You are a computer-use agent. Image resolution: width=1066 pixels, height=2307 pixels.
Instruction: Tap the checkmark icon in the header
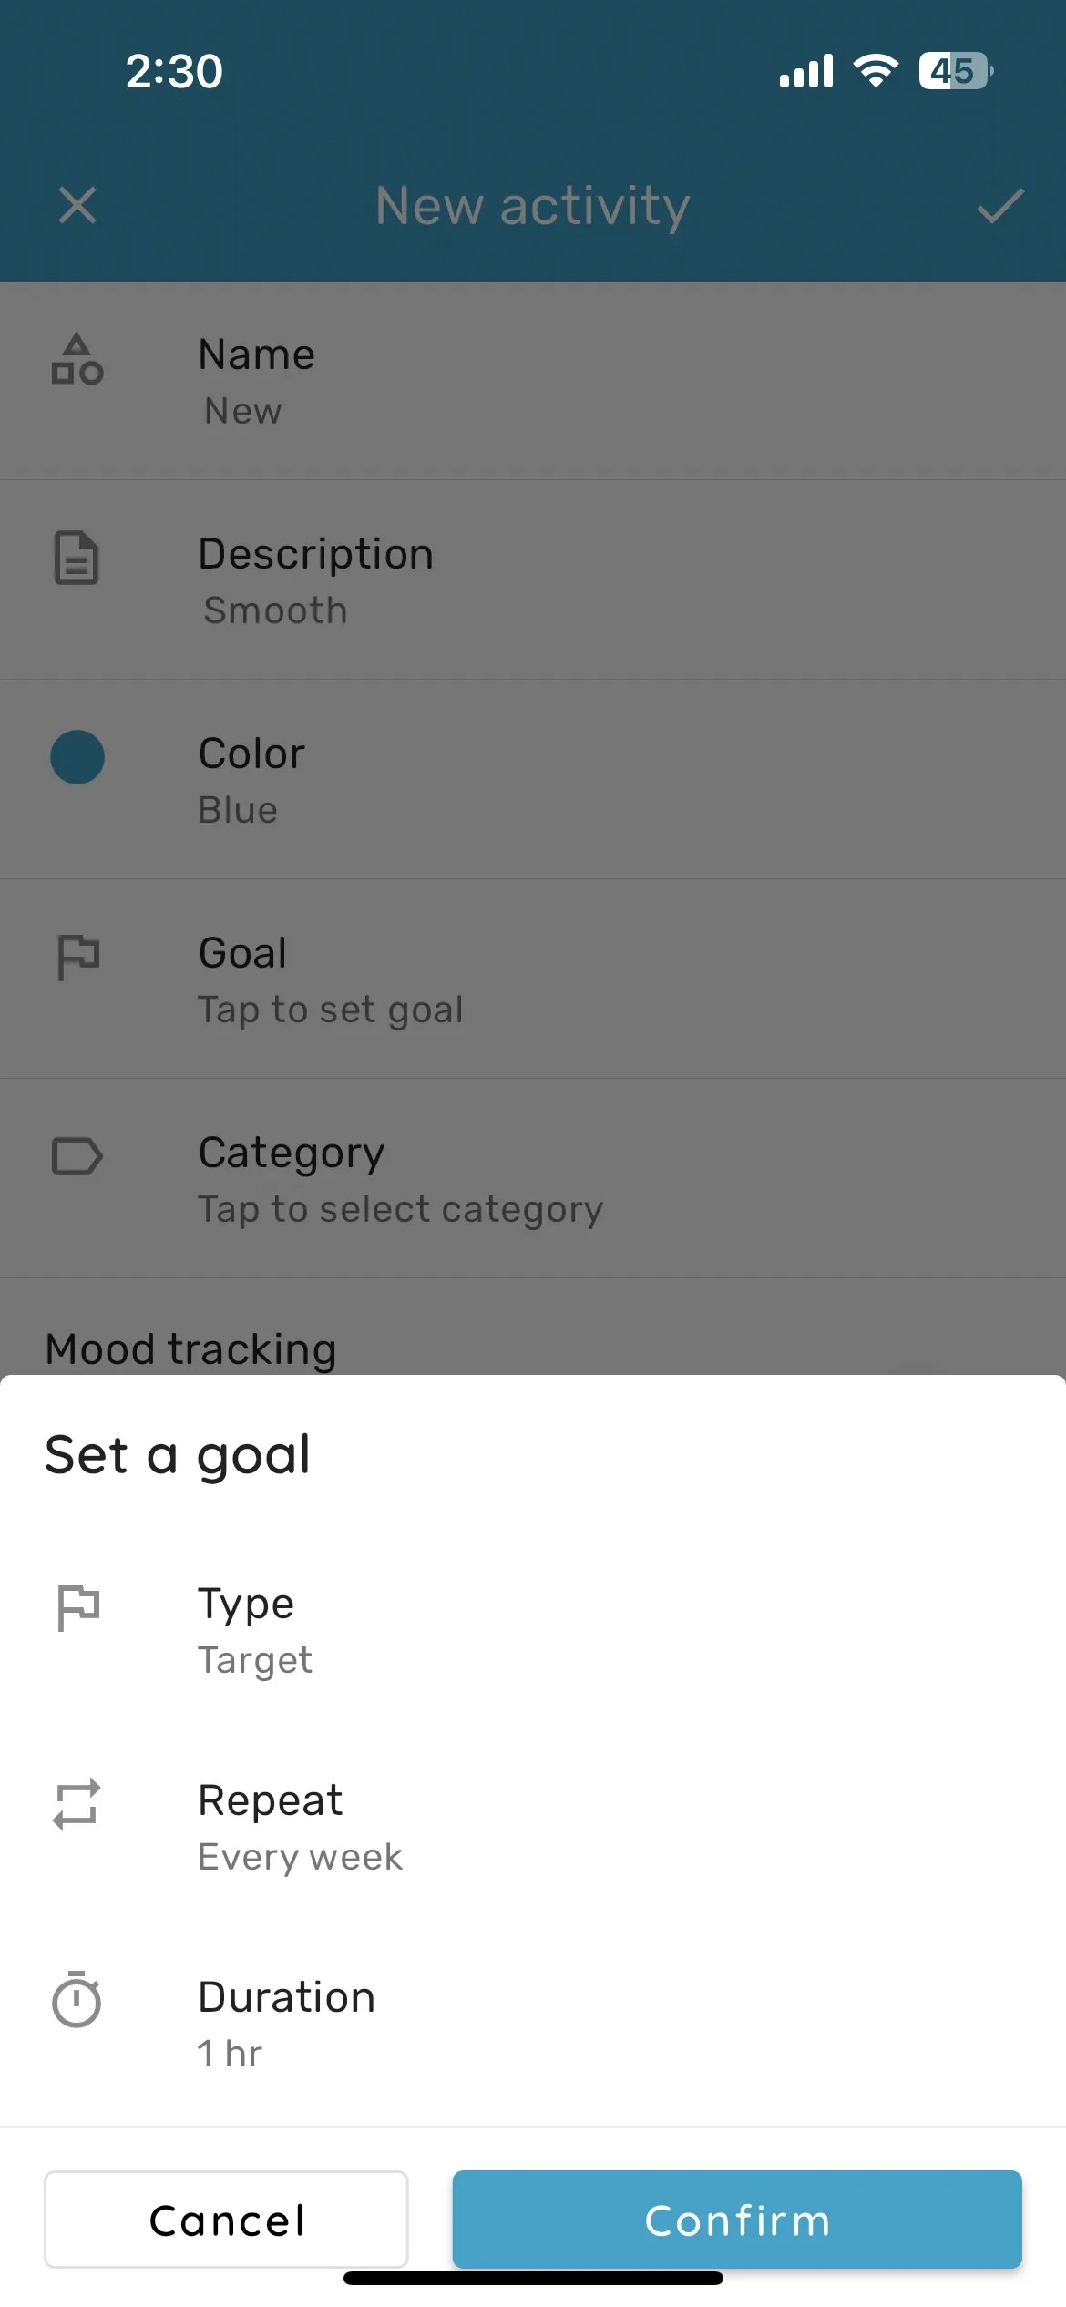(x=1000, y=206)
